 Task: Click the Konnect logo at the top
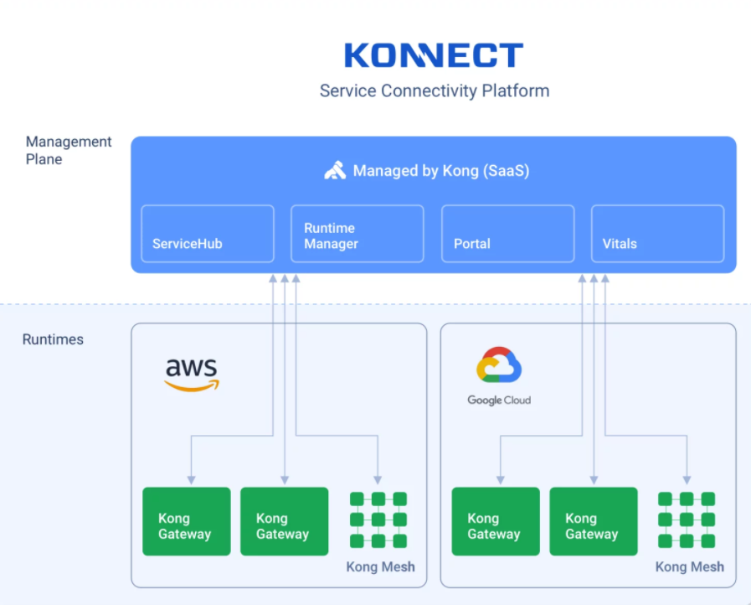click(x=434, y=55)
